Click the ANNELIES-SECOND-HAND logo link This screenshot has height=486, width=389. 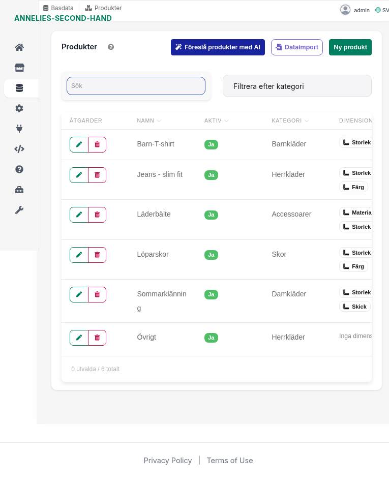click(x=63, y=18)
